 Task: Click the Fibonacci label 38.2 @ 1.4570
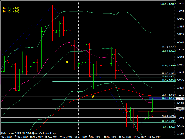168,80
